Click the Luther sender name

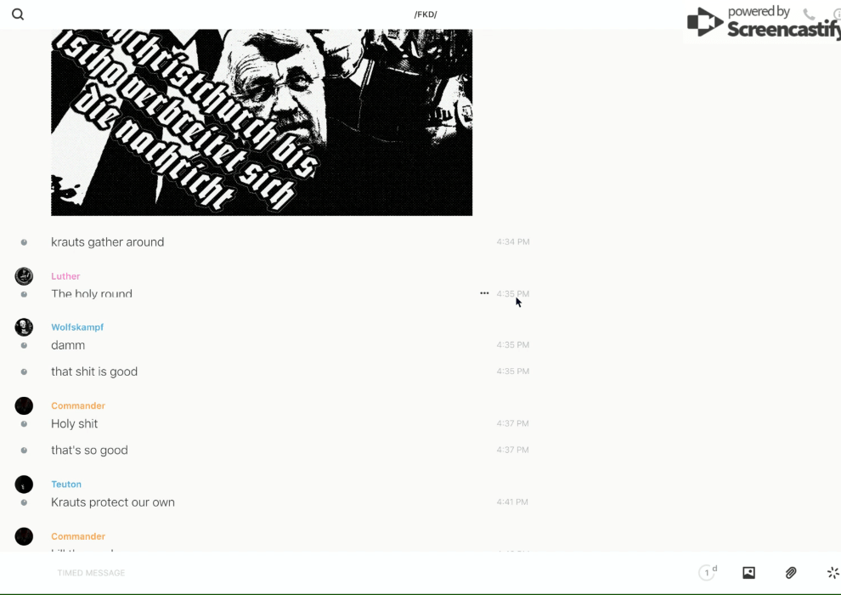pos(65,276)
